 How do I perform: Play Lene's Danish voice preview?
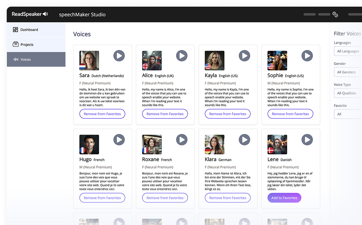point(307,140)
